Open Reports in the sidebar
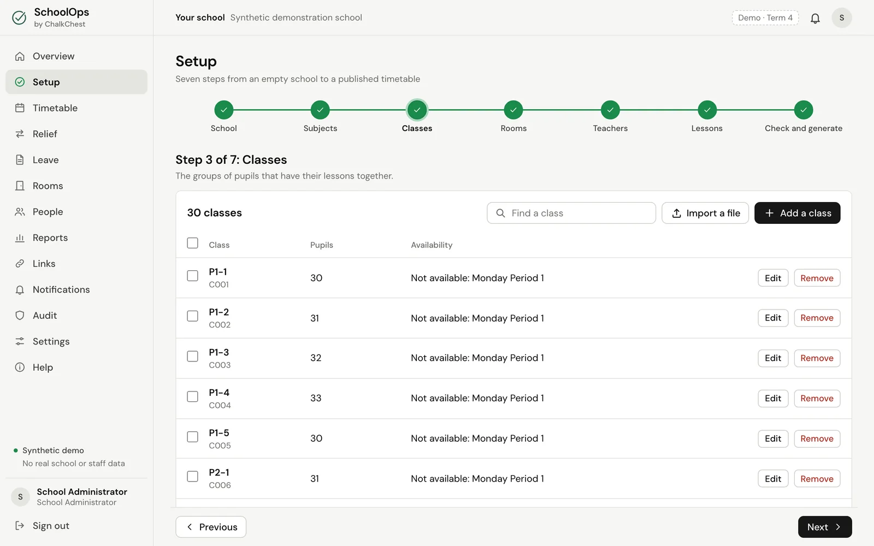Viewport: 874px width, 546px height. [x=76, y=238]
